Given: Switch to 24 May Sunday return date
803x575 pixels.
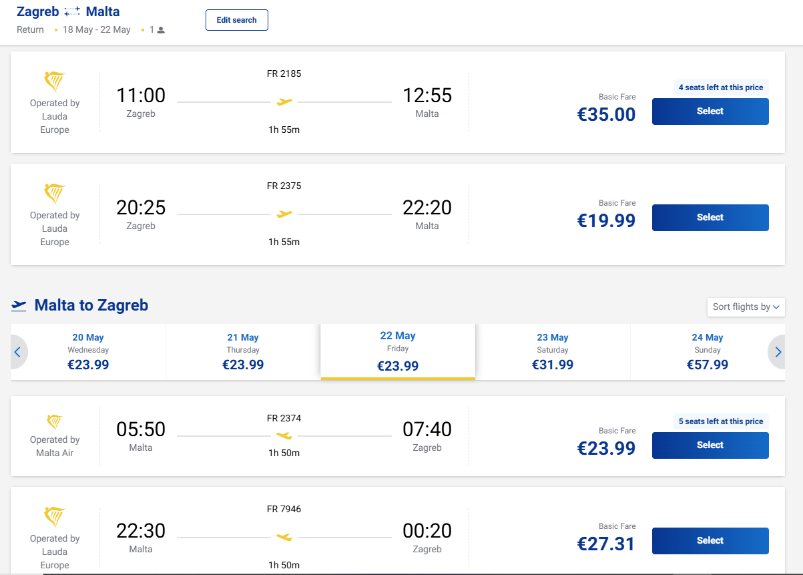Looking at the screenshot, I should (707, 352).
